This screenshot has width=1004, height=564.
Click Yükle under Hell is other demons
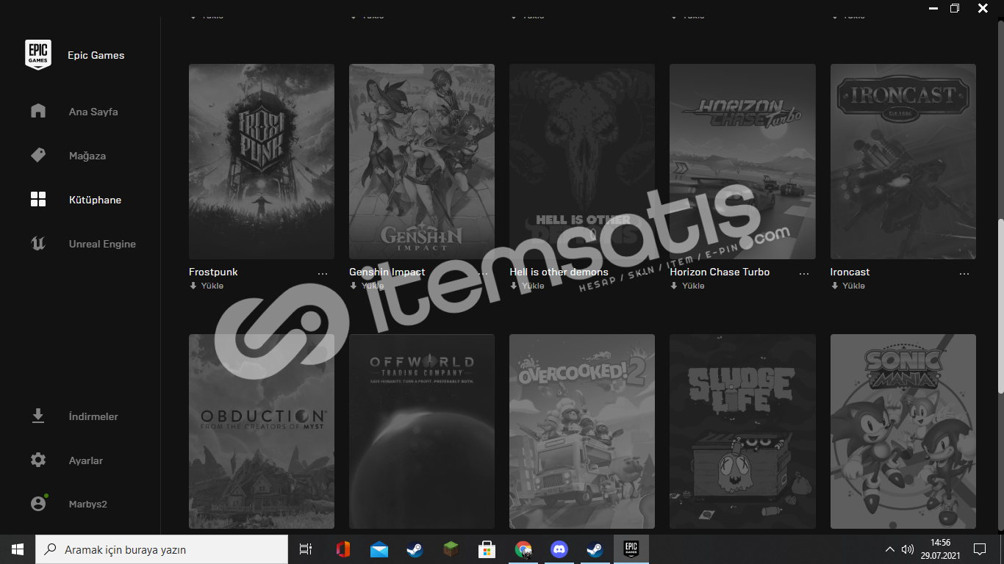pos(527,286)
